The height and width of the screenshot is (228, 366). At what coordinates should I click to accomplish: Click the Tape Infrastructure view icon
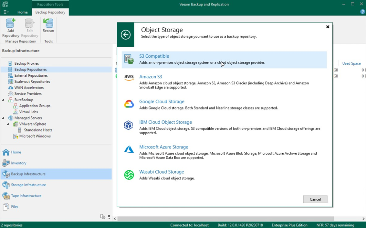[x=6, y=196]
